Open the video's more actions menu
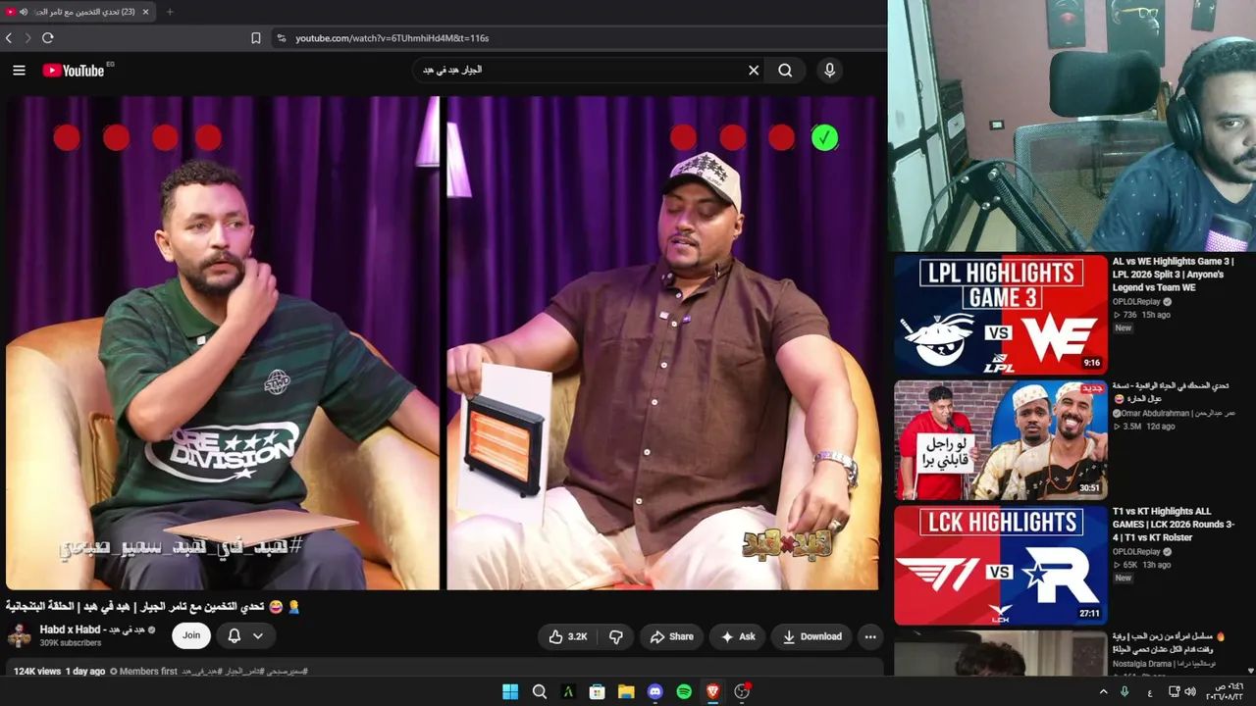 (870, 636)
